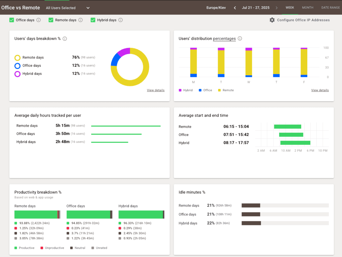Switch to the DATE RANGE tab
342x257 pixels.
pyautogui.click(x=330, y=8)
